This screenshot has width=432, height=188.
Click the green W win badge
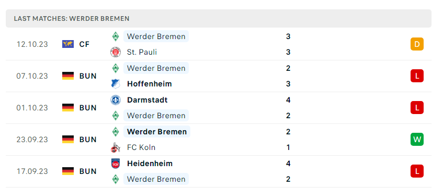pyautogui.click(x=417, y=140)
